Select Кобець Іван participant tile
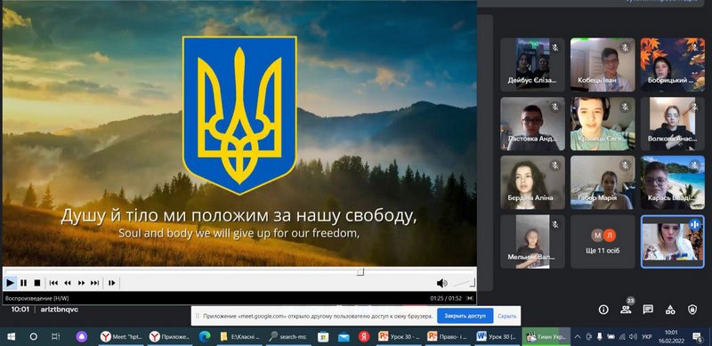Viewport: 712px width, 346px height. 603,65
